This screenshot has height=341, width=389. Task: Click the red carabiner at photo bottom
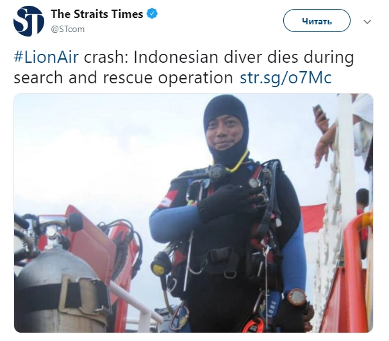(252, 326)
